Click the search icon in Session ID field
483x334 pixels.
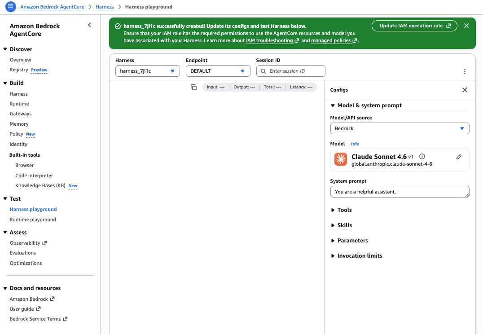[263, 71]
